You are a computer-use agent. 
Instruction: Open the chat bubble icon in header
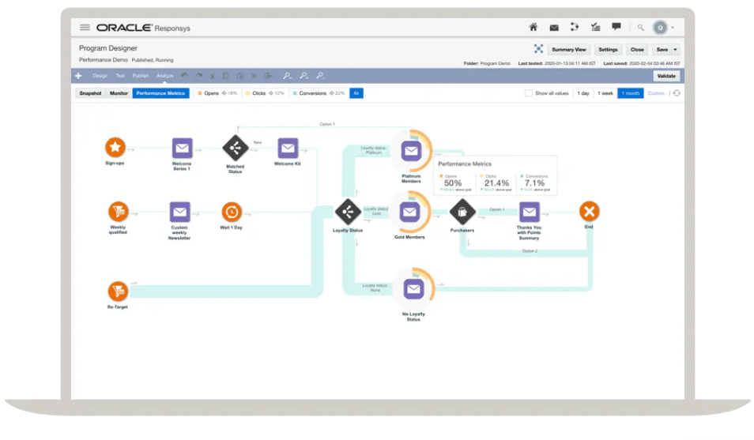616,27
